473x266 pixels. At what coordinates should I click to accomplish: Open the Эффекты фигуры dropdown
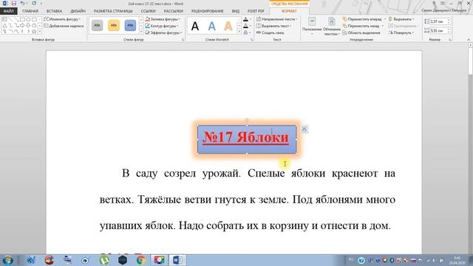[163, 33]
